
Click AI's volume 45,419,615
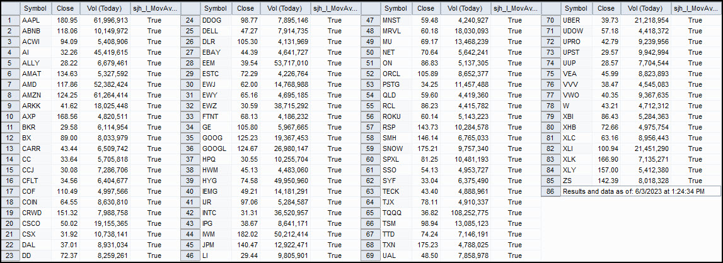point(105,52)
